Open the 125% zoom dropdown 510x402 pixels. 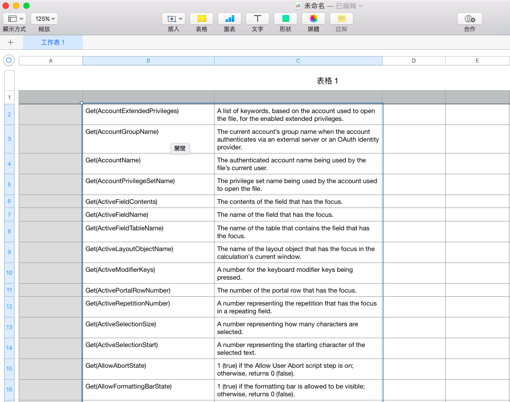[x=44, y=19]
